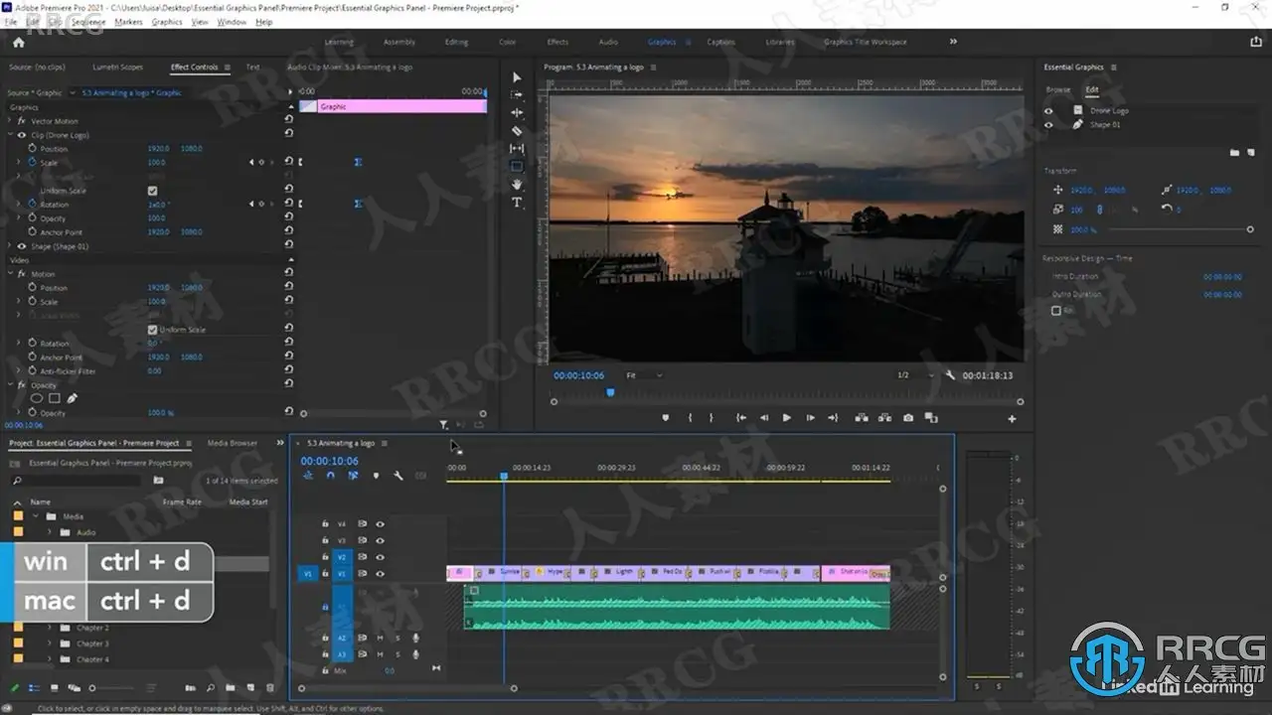This screenshot has width=1272, height=715.
Task: Toggle Snap in Timeline magnet icon
Action: pos(330,476)
